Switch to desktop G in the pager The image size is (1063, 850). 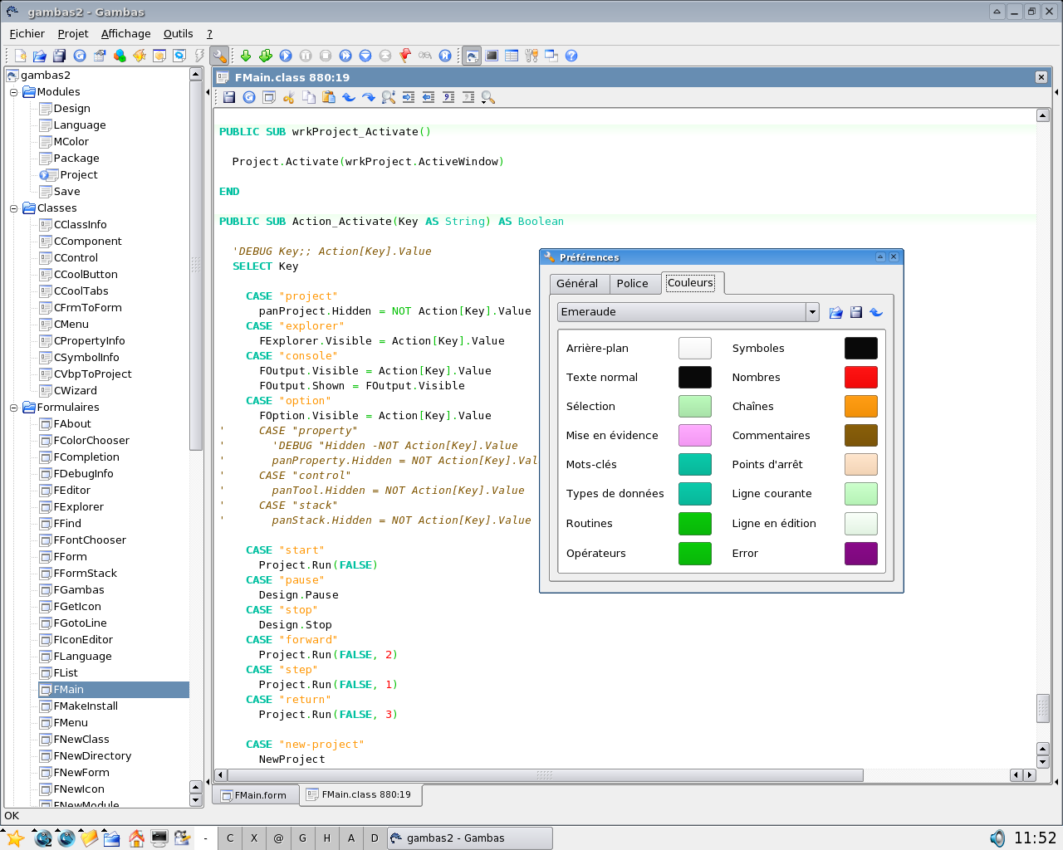point(302,838)
